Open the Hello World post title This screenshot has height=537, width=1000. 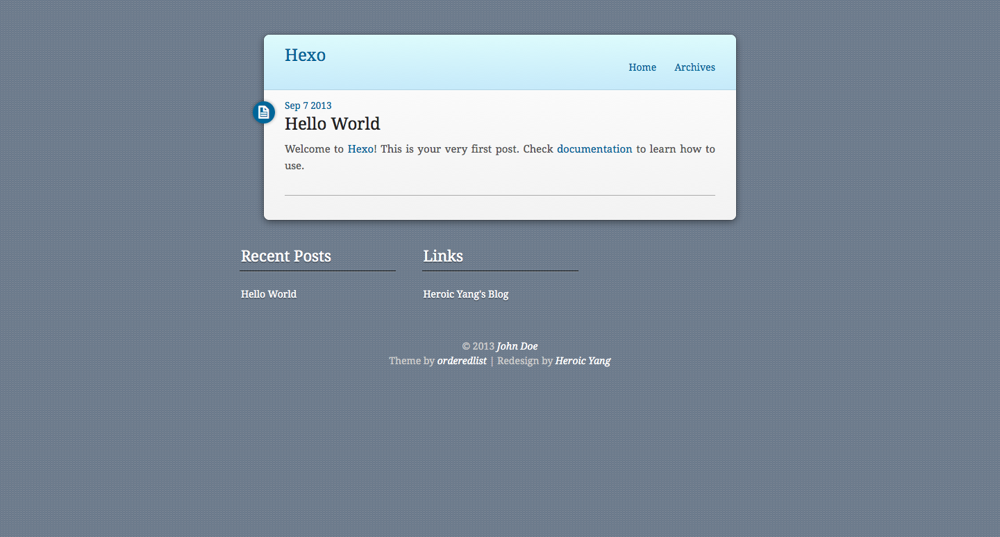(x=332, y=123)
